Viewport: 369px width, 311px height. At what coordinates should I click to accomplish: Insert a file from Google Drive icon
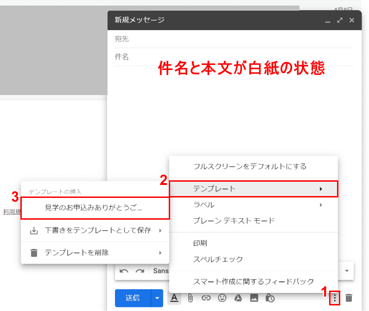pos(238,298)
